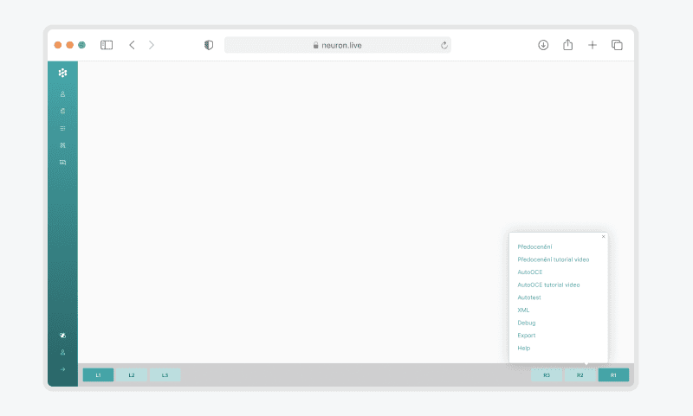Open AutoOCE tutorial video link
693x416 pixels.
click(548, 285)
